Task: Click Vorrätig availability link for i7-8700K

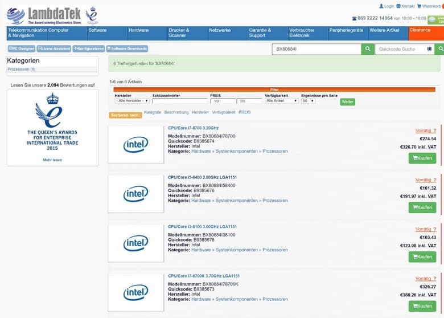Action: coord(426,279)
